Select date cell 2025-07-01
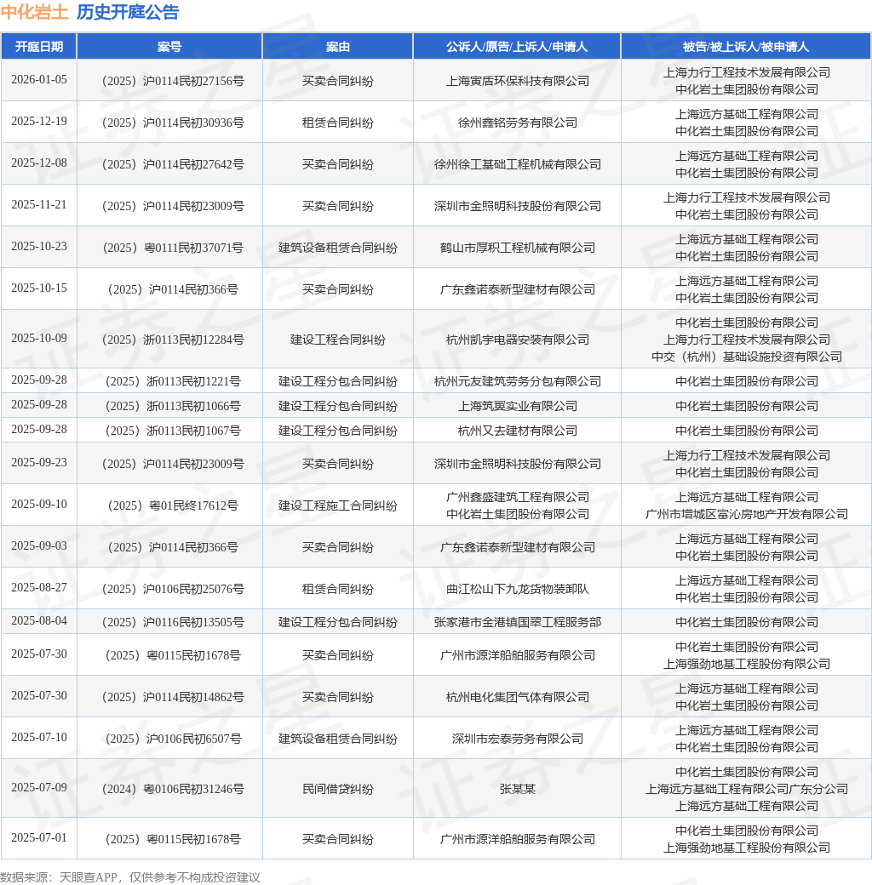The height and width of the screenshot is (885, 872). point(39,839)
